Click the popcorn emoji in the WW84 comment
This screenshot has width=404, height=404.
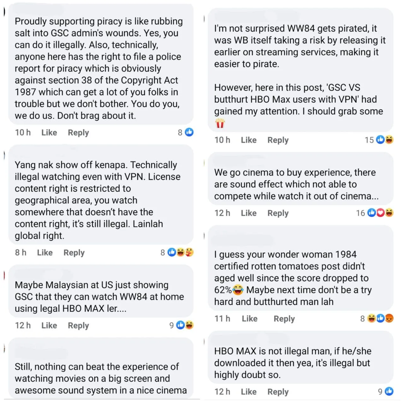pyautogui.click(x=220, y=123)
